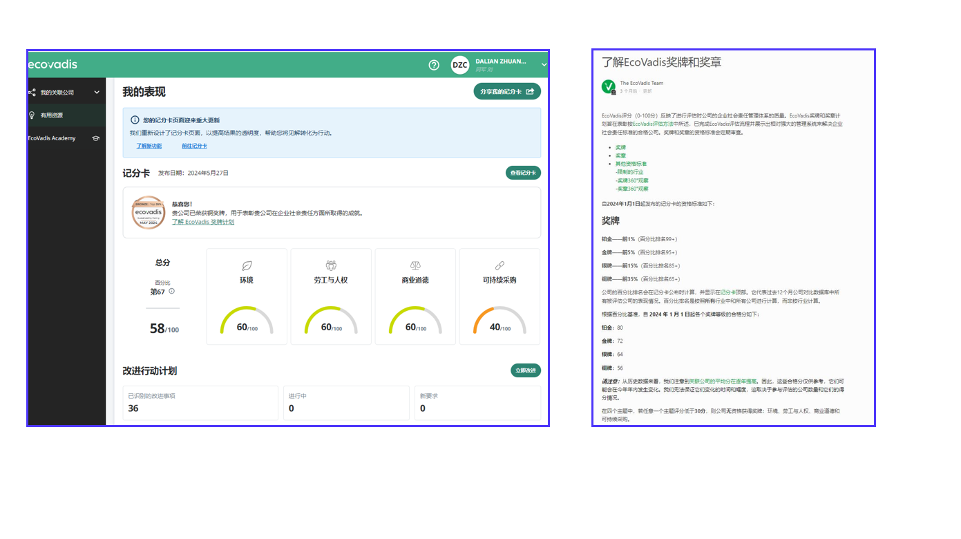
Task: Click the scales icon above 商业道德
Action: coord(415,265)
